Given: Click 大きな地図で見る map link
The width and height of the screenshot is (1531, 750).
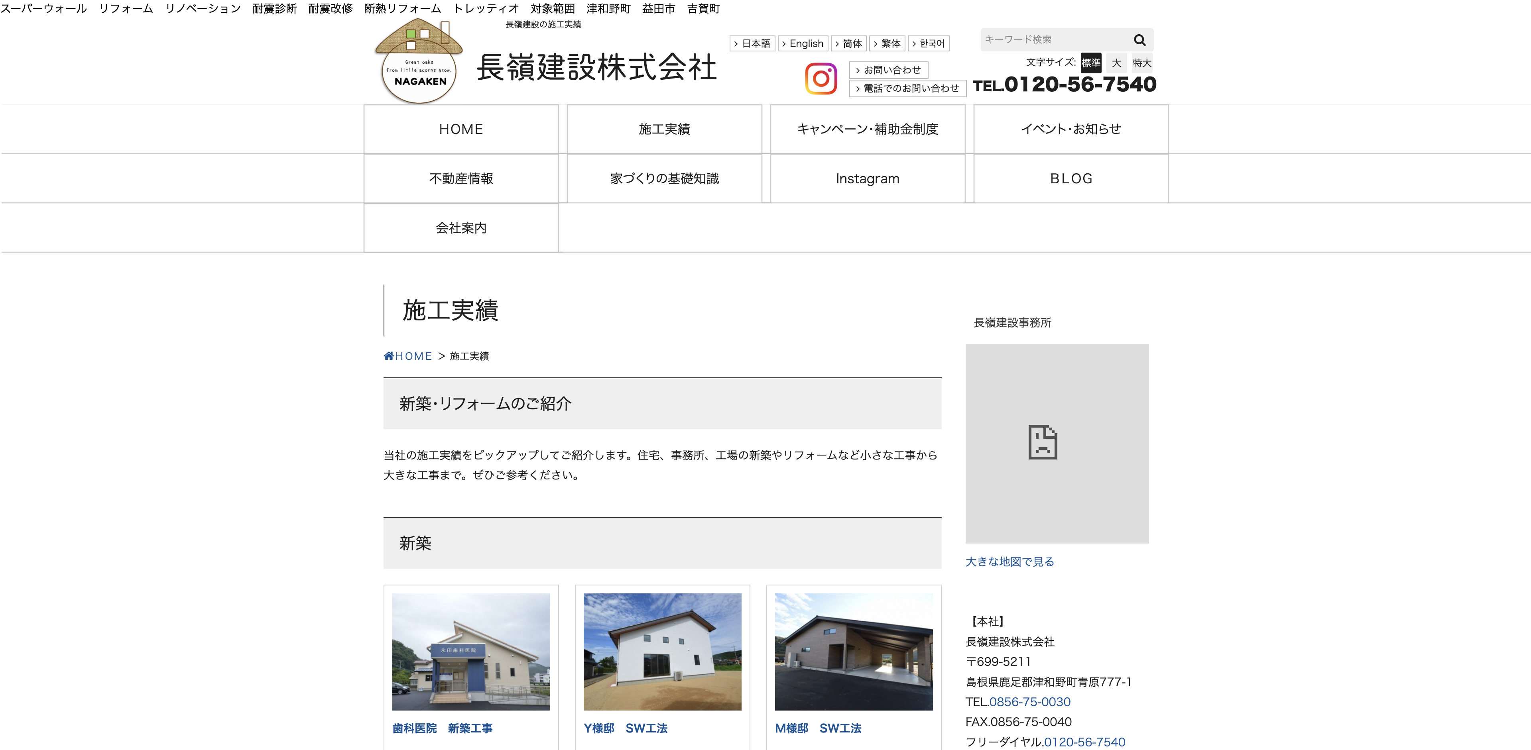Looking at the screenshot, I should [x=1010, y=561].
